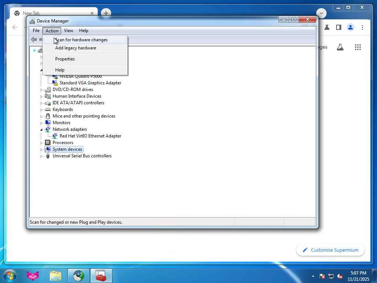Select the Keyboards tree label
377x283 pixels.
click(x=63, y=109)
